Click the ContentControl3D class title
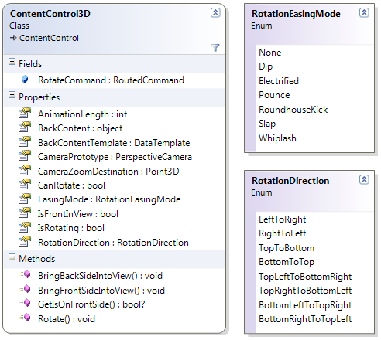This screenshot has width=381, height=340. click(x=50, y=14)
